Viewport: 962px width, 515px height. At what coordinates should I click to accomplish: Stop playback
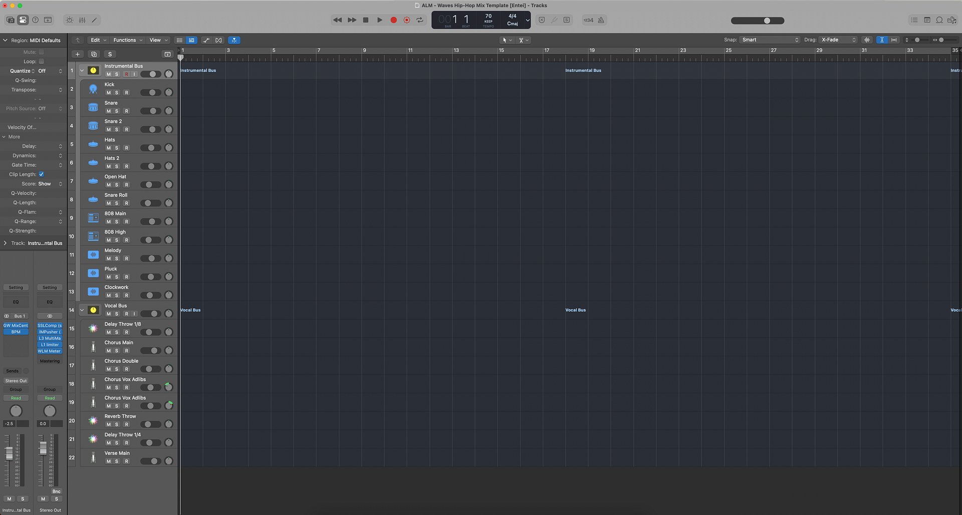(366, 20)
